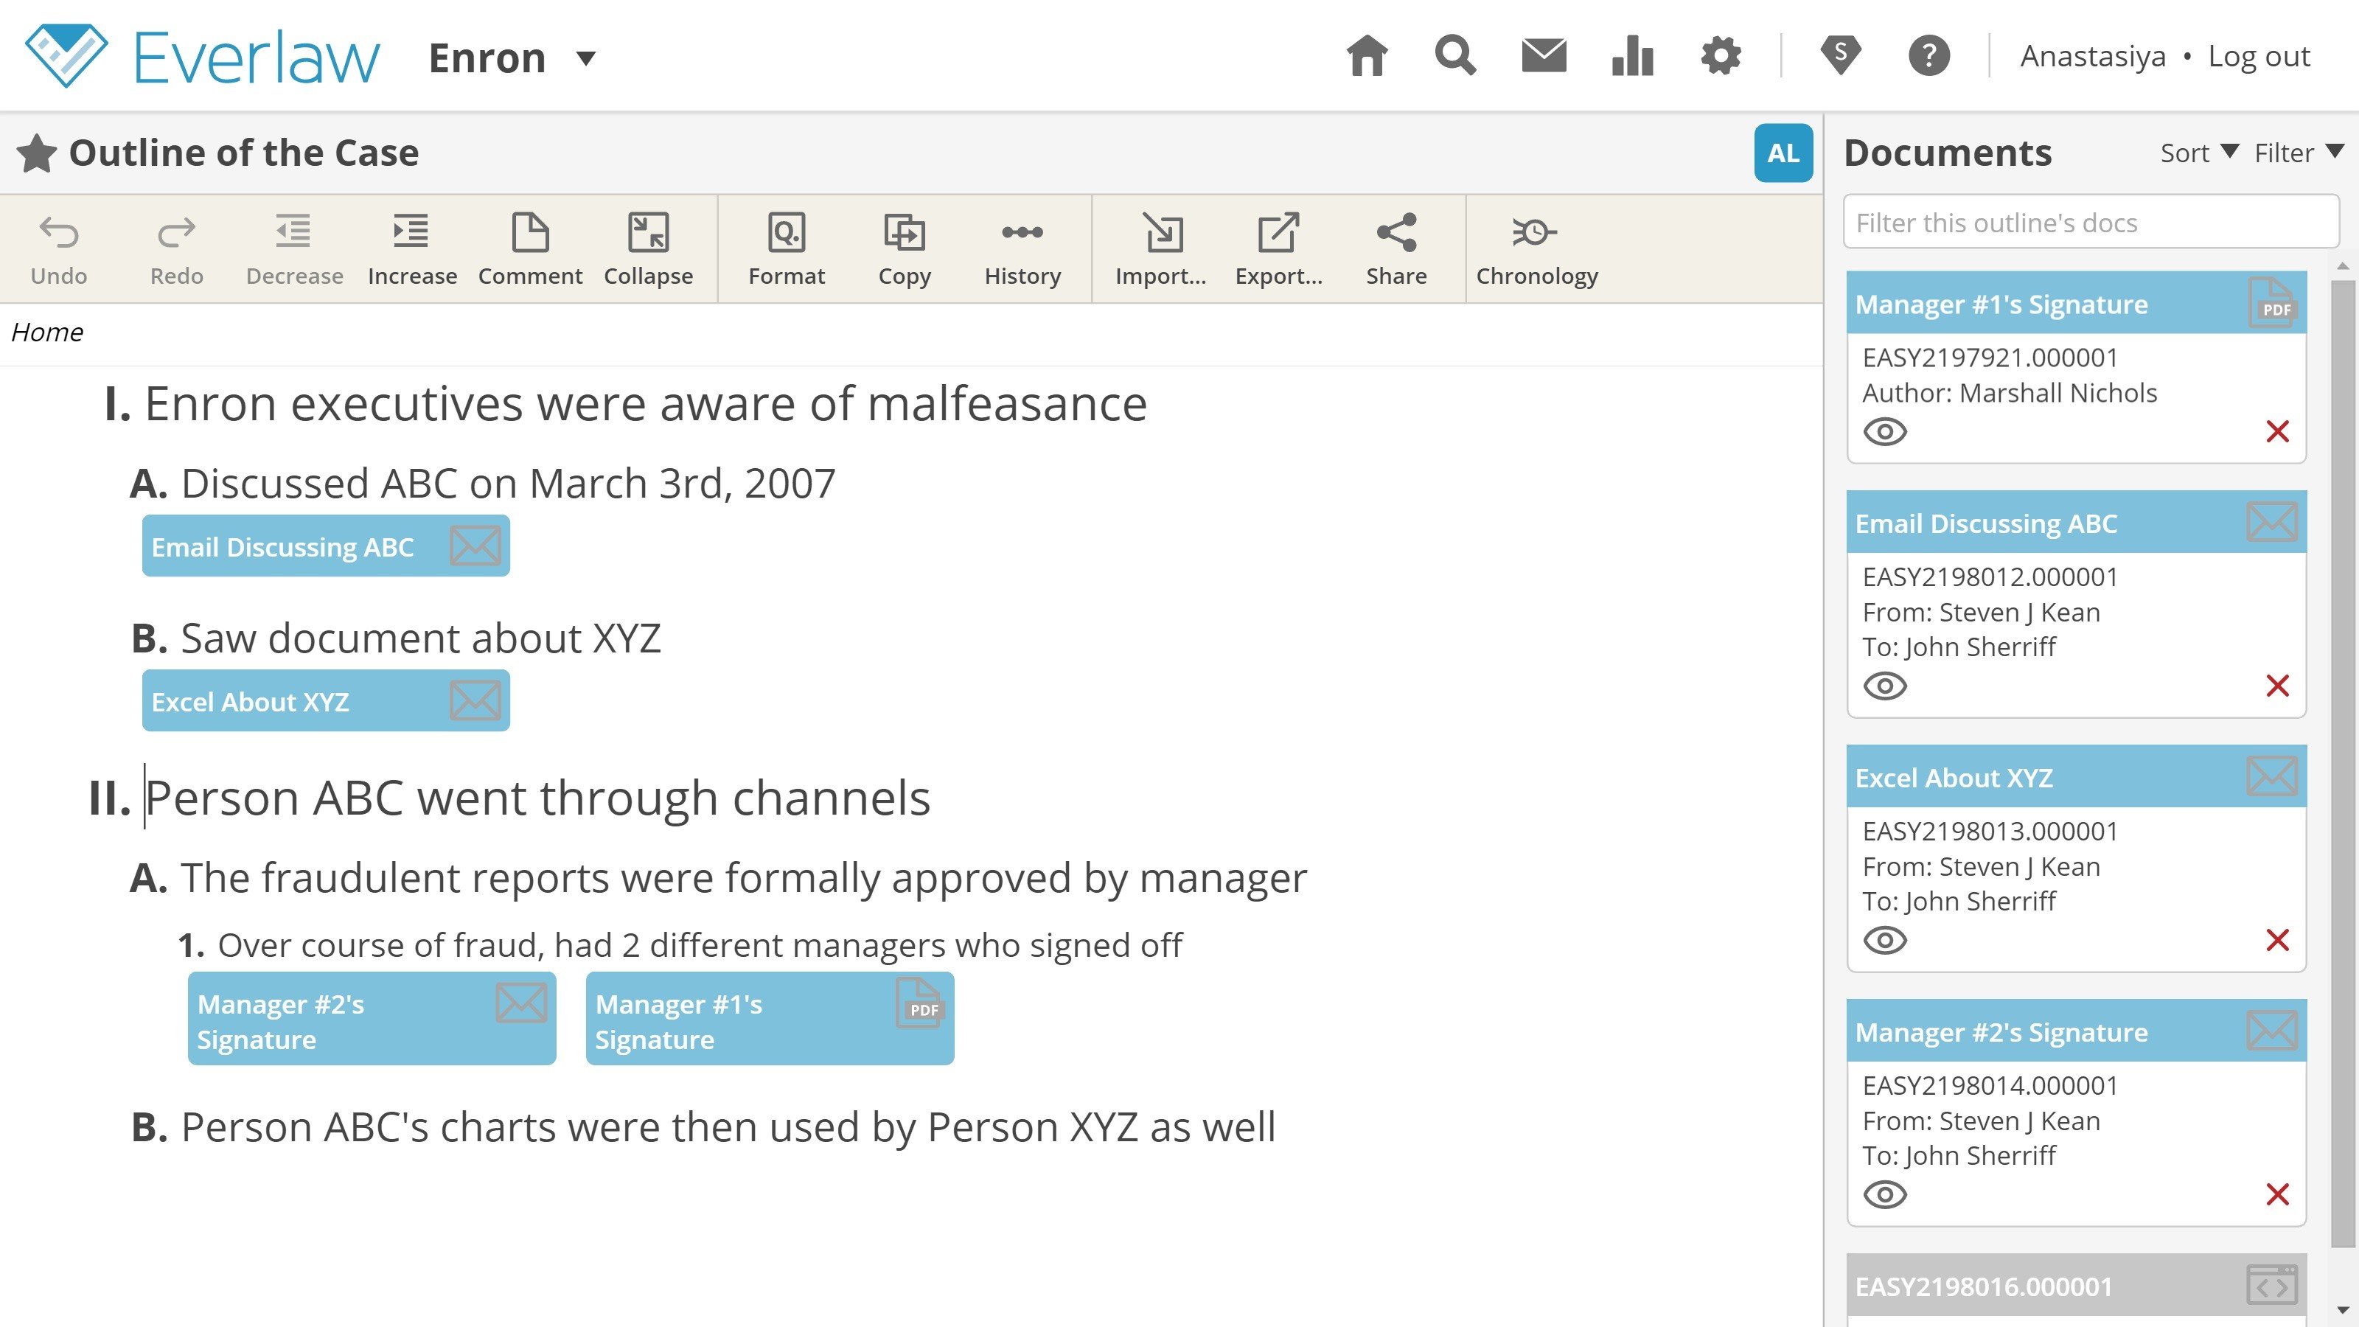Click PDF icon on Manager #1's Signature card

2272,302
